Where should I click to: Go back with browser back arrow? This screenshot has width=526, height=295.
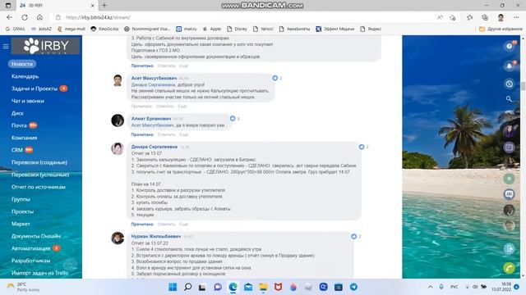coord(9,17)
